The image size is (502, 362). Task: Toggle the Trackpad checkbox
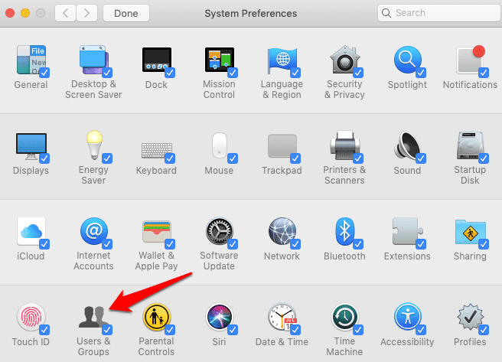pos(295,158)
